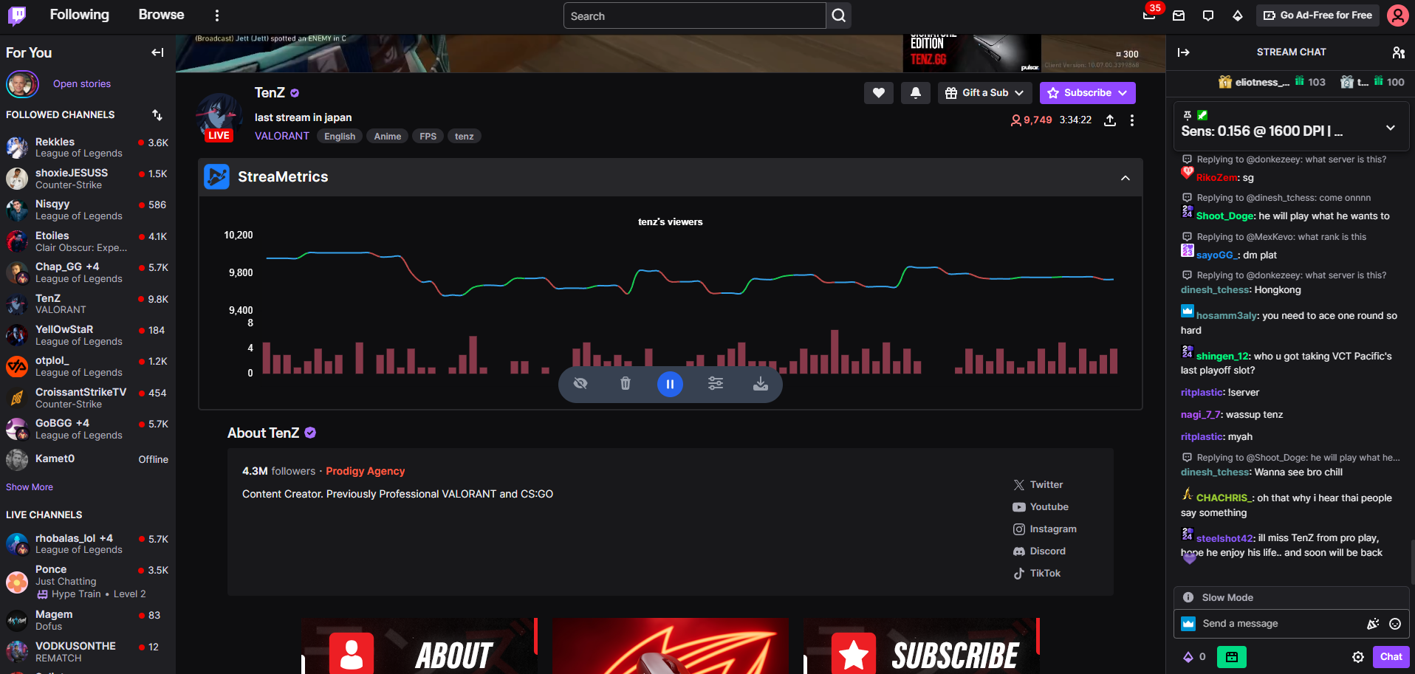The width and height of the screenshot is (1415, 674).
Task: Open the Subscribe dropdown
Action: (1087, 93)
